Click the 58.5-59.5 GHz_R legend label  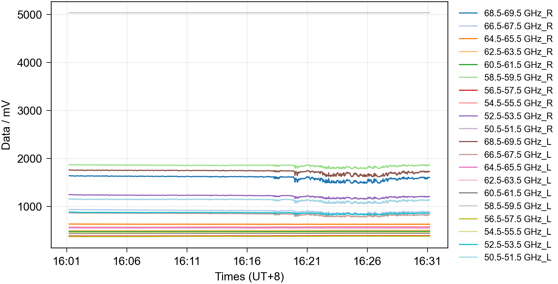(518, 78)
